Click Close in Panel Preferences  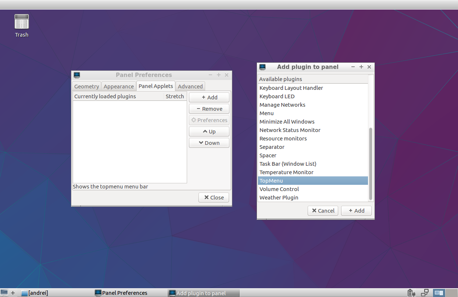click(214, 197)
